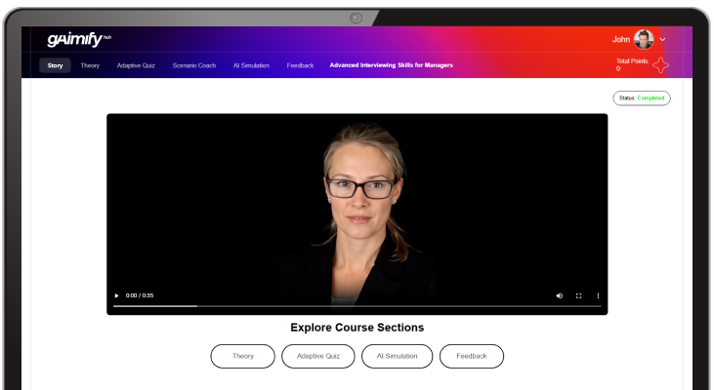Open video more options menu

pos(598,295)
